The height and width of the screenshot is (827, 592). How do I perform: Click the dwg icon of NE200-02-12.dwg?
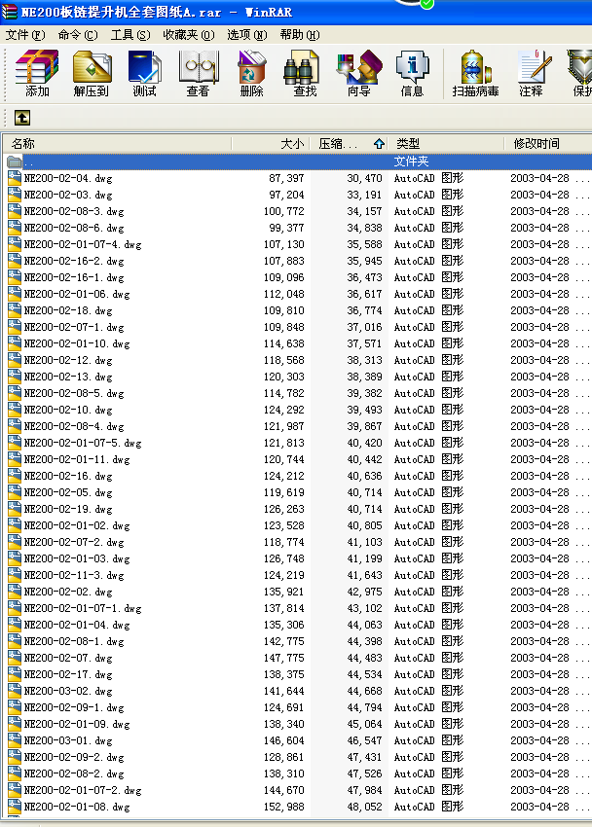[15, 360]
